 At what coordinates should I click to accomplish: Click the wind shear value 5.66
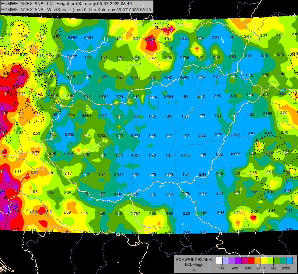coord(37,114)
